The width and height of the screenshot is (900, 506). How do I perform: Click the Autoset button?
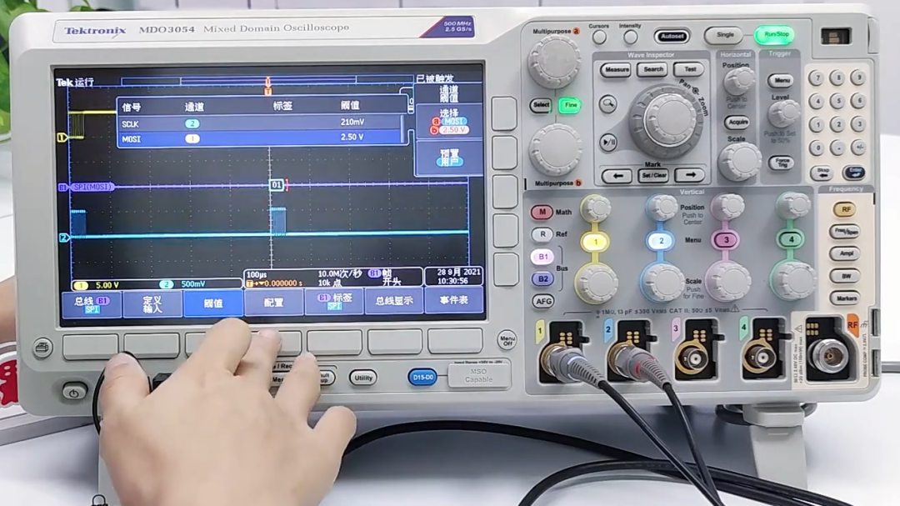point(672,36)
